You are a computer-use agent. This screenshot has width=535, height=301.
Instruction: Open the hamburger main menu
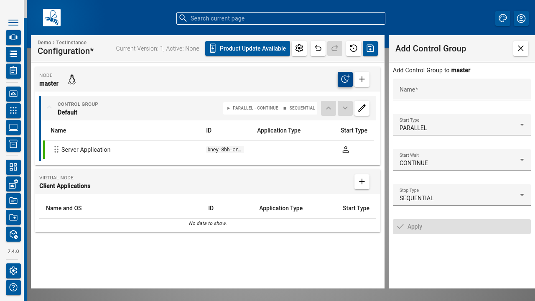pyautogui.click(x=13, y=23)
